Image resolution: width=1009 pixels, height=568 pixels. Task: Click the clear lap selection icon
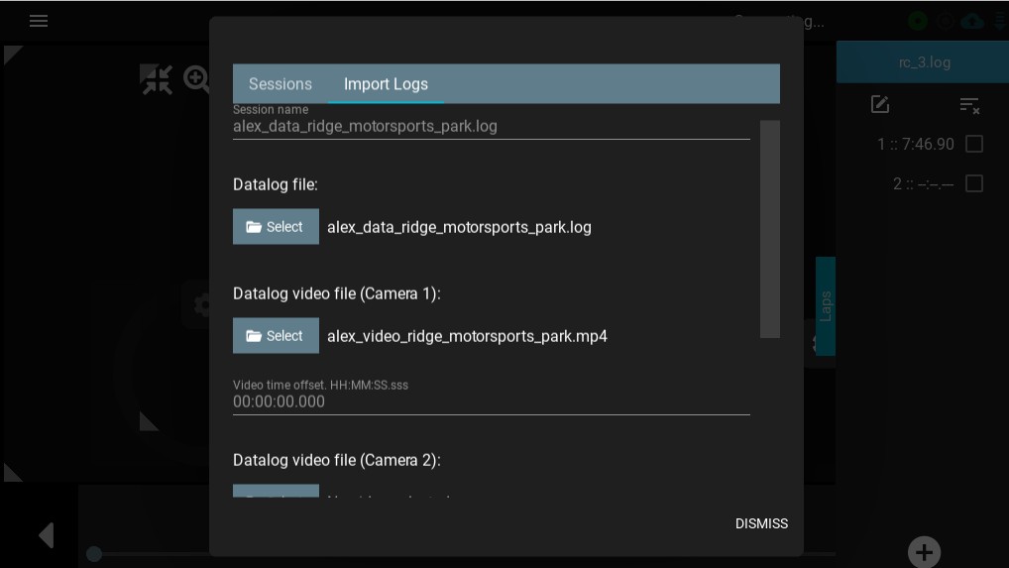[x=969, y=105]
